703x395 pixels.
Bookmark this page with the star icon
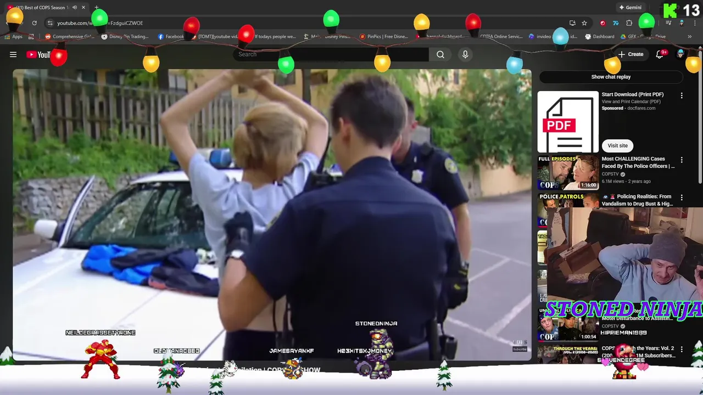(584, 23)
